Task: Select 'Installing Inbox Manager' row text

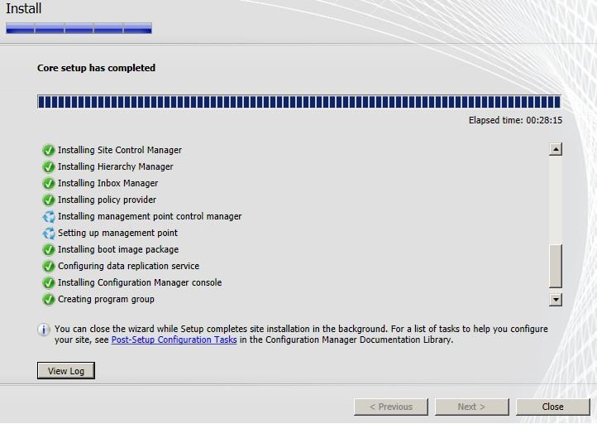Action: 107,183
